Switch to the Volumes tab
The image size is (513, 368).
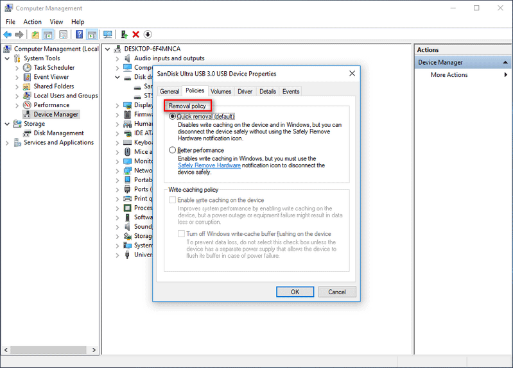[x=221, y=92]
